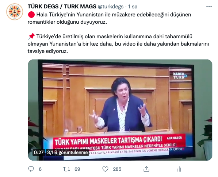Click the tweet's second paragraph about masks

(x=118, y=44)
